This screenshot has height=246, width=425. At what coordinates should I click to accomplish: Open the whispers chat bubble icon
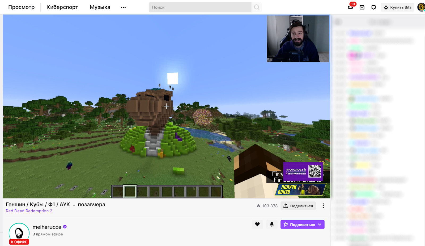point(373,7)
